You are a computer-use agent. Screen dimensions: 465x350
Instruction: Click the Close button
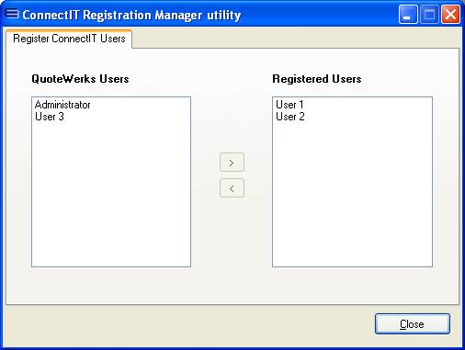(413, 323)
